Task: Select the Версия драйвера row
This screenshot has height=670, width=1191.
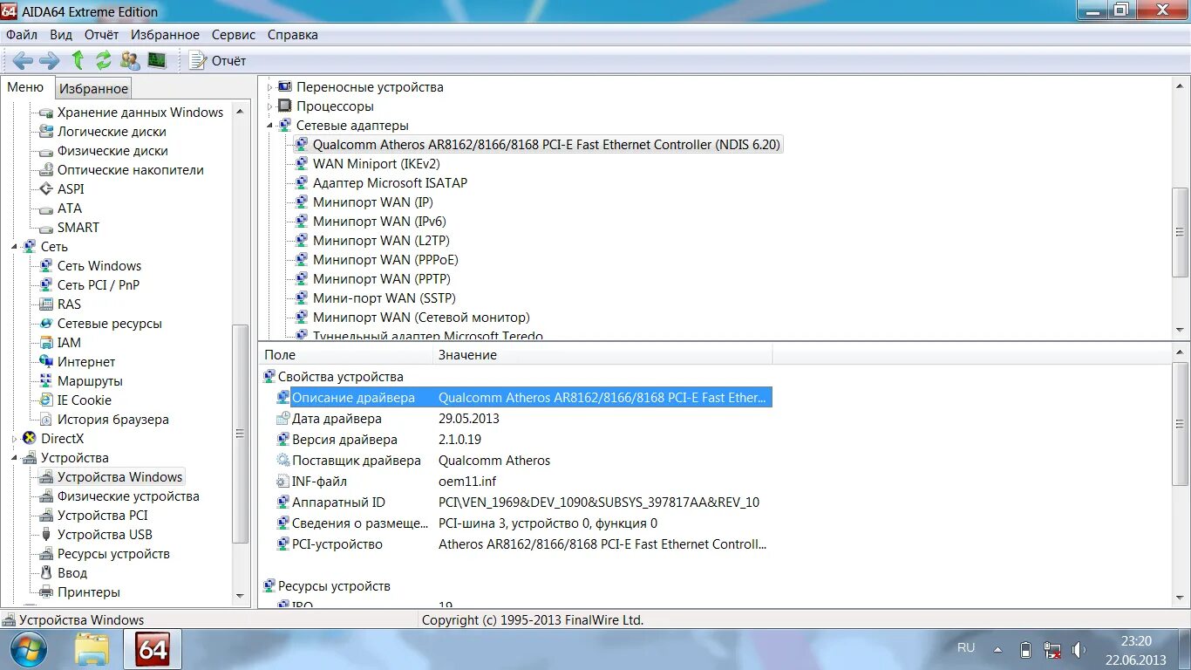Action: pos(523,440)
